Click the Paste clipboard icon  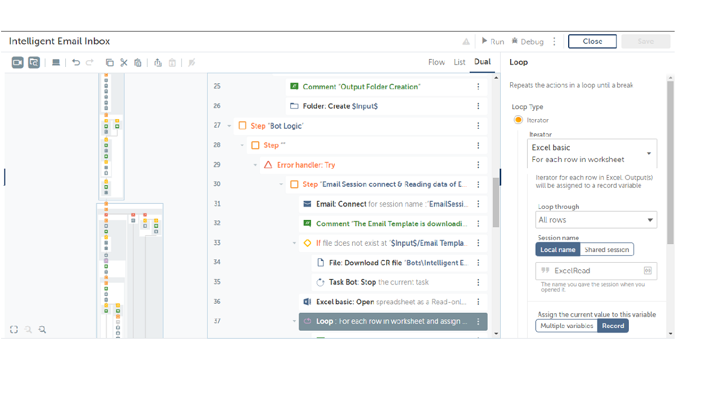coord(138,62)
